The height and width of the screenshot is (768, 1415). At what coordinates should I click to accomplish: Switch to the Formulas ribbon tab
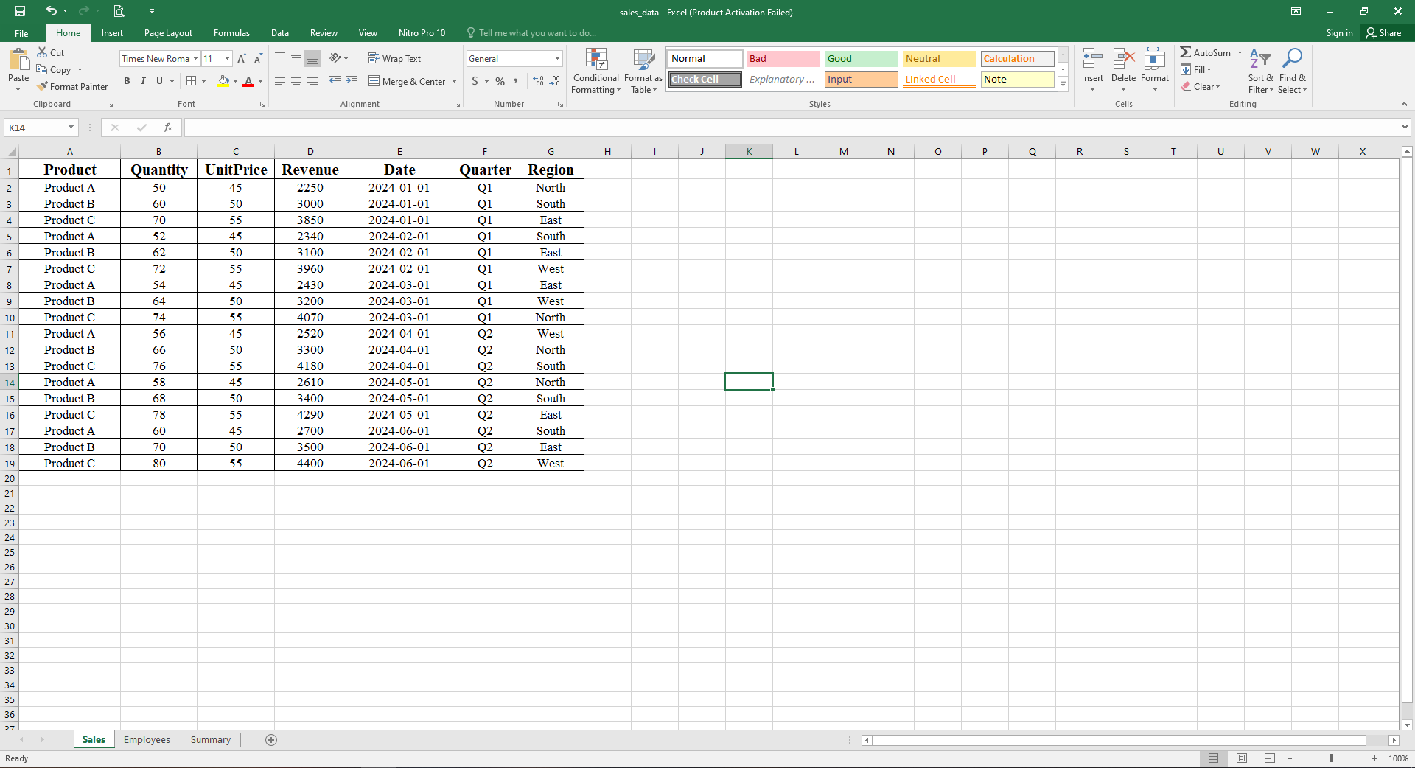click(231, 33)
